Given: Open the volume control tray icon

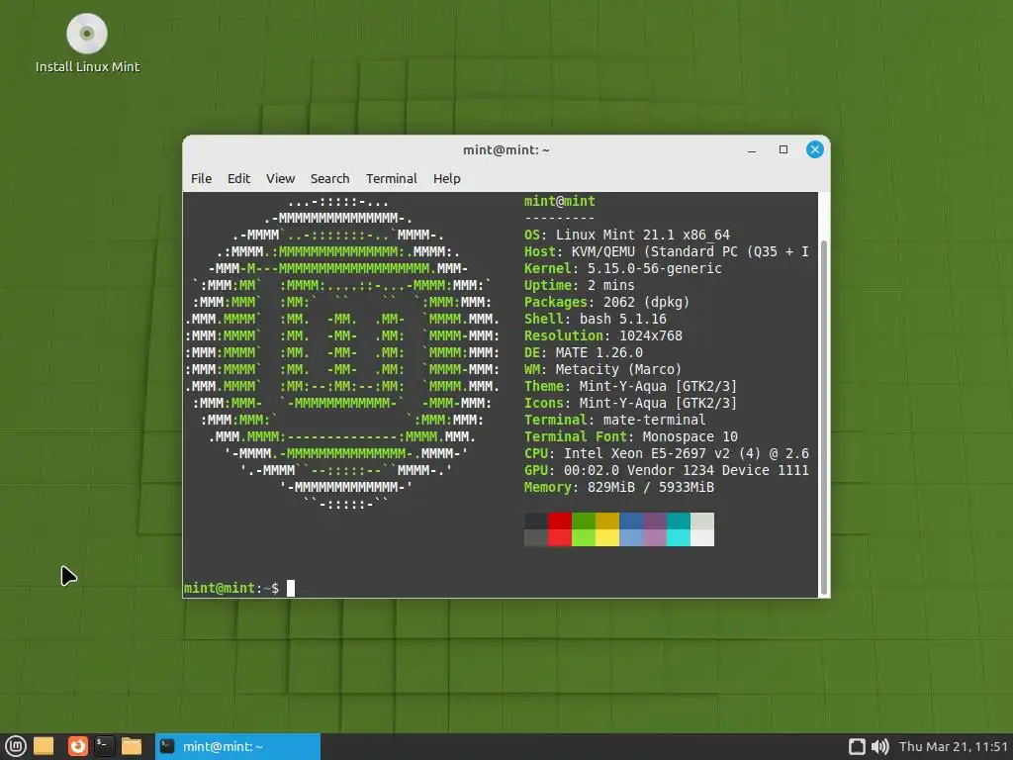Looking at the screenshot, I should click(879, 746).
